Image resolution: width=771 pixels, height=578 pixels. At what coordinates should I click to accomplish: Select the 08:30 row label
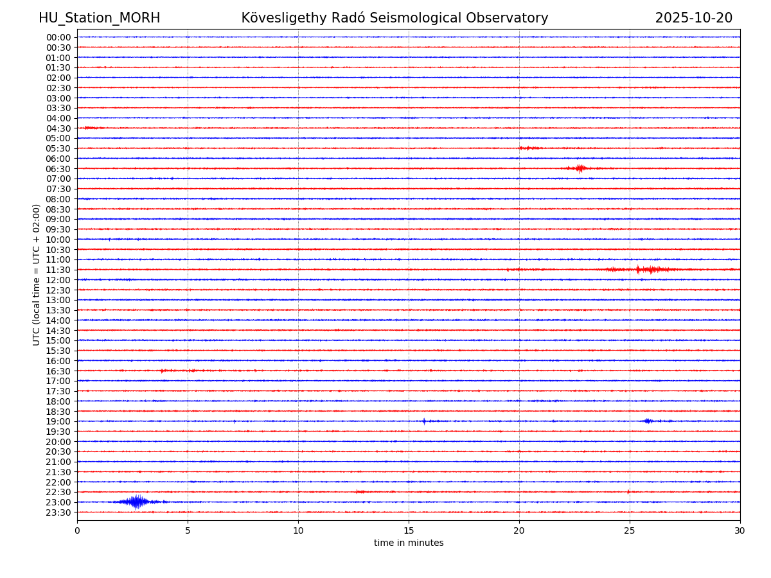(58, 209)
